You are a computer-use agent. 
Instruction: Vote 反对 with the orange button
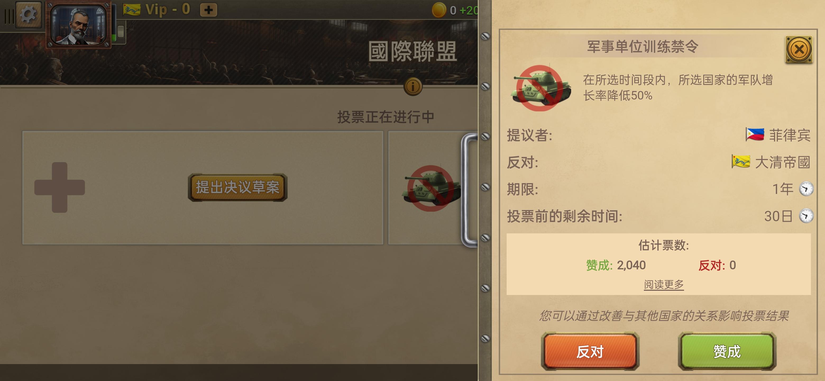[590, 352]
